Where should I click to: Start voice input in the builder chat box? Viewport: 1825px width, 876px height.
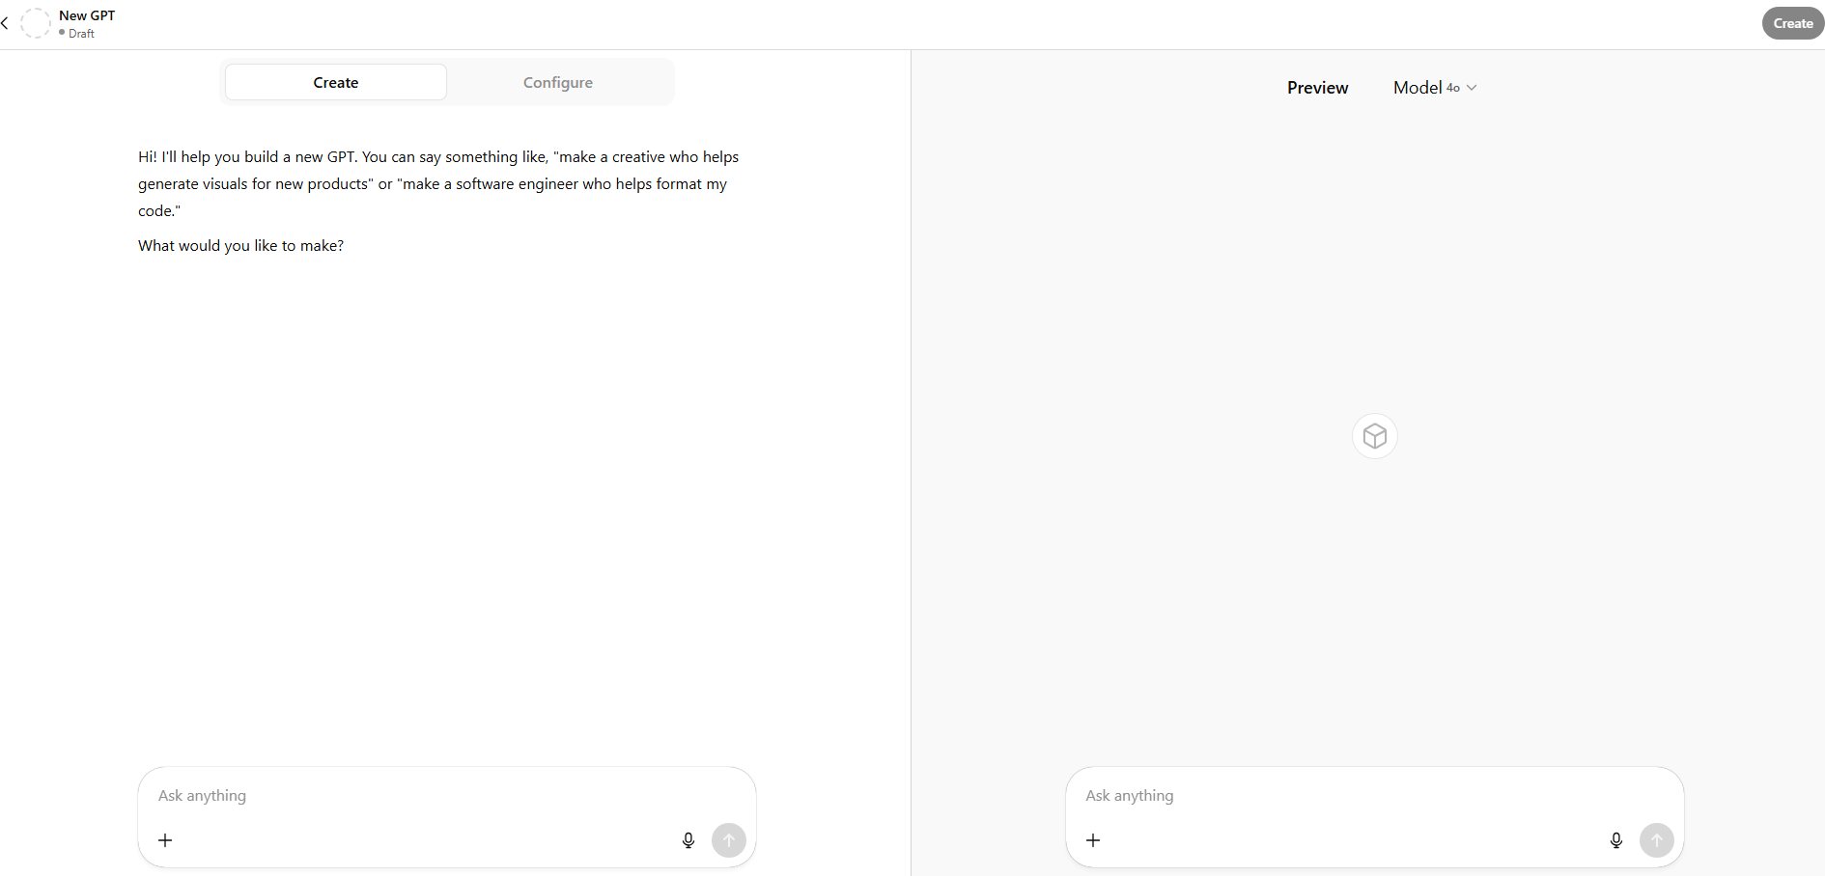click(688, 840)
